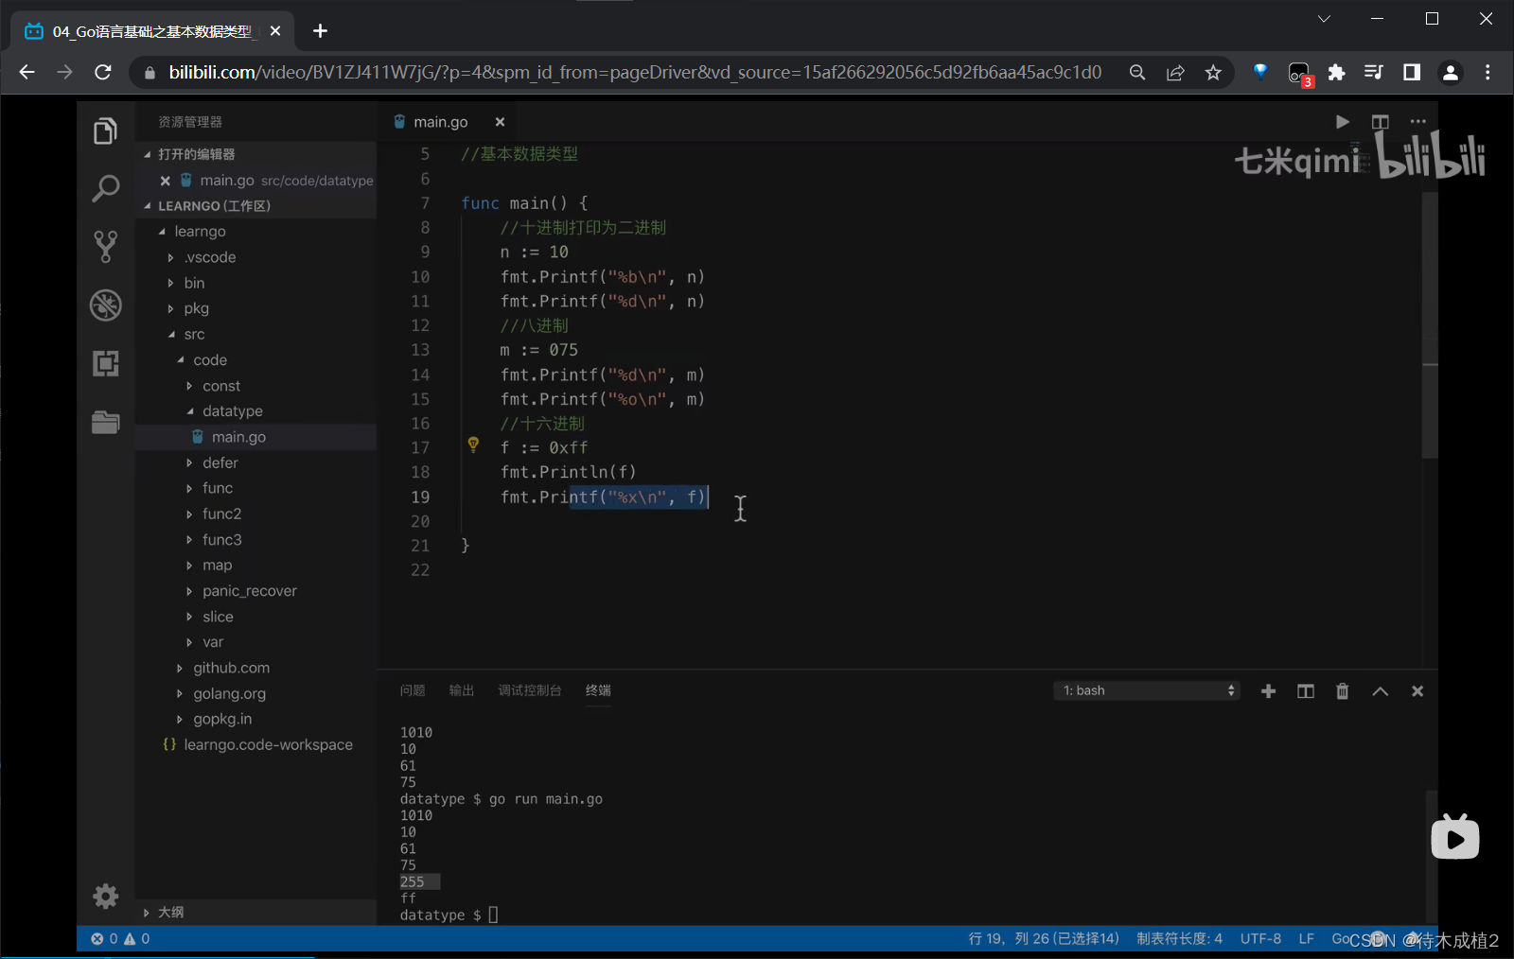Open the Search view in activity bar
Screen dimensions: 1514x959
point(105,188)
